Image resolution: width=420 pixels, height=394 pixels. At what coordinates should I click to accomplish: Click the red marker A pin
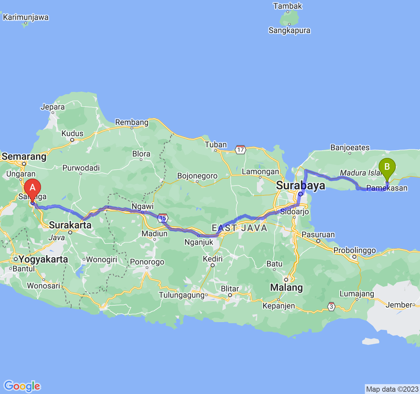pyautogui.click(x=32, y=191)
